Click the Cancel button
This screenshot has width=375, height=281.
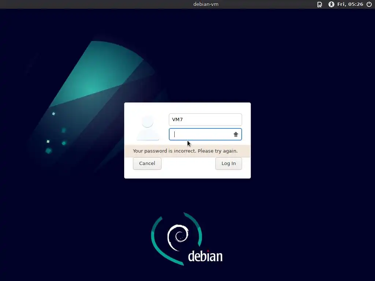point(147,164)
